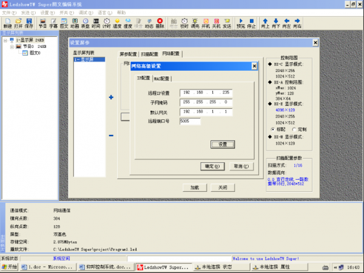Click the 确定 (O) button

pyautogui.click(x=212, y=166)
